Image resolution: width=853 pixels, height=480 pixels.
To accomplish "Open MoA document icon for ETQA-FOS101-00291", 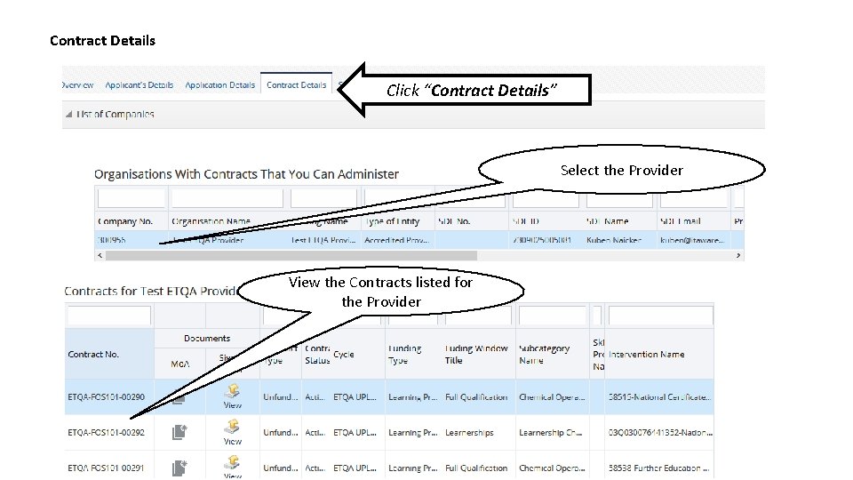I will pyautogui.click(x=179, y=468).
